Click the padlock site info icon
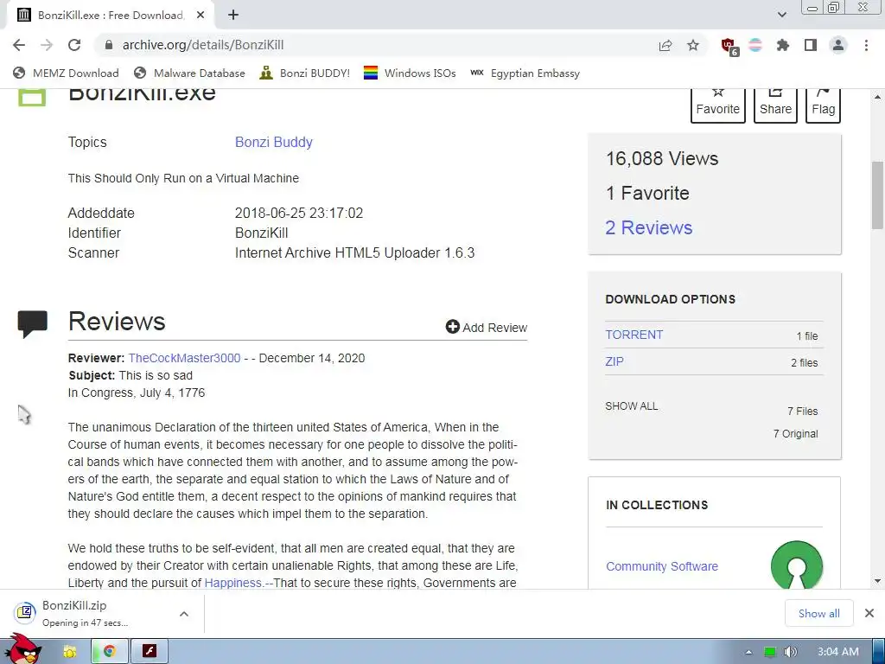885x664 pixels. pos(109,45)
